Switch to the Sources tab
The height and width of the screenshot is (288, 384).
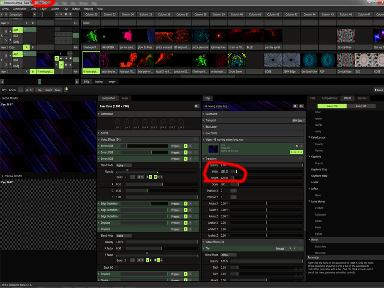tap(362, 98)
